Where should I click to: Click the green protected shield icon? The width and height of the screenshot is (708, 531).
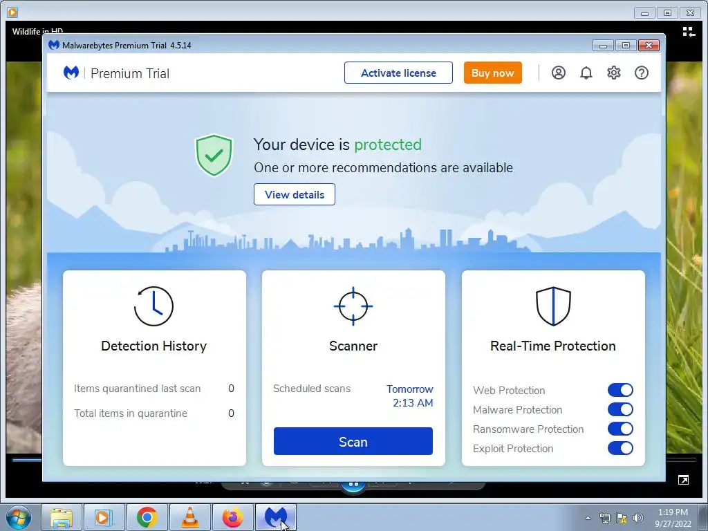point(214,155)
